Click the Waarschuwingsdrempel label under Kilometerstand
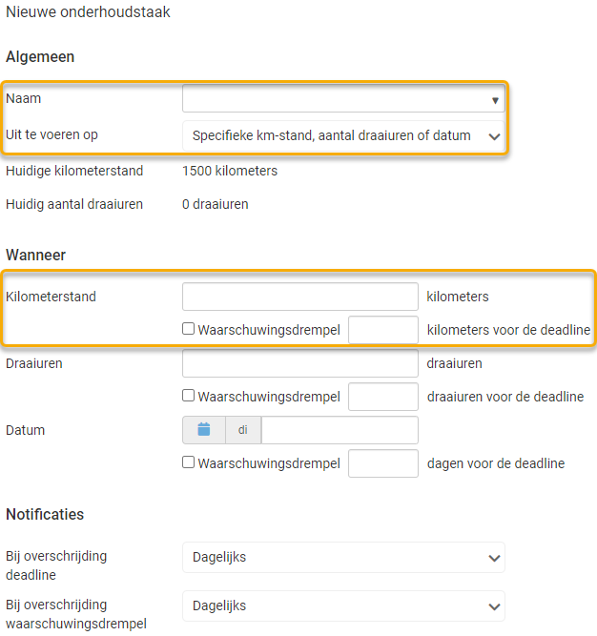This screenshot has width=597, height=636. coord(269,330)
